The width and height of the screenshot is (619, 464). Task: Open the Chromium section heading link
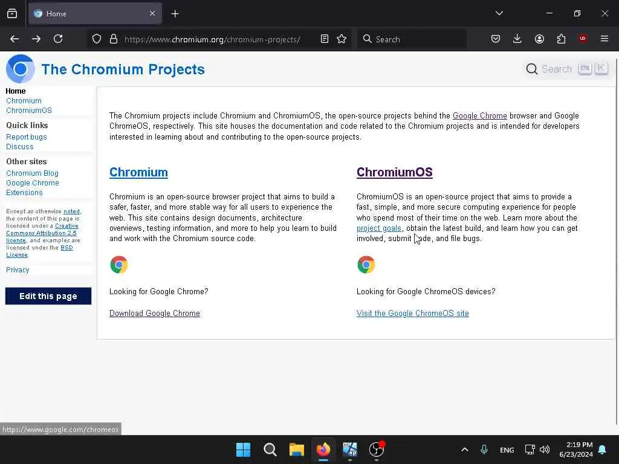[x=138, y=172]
